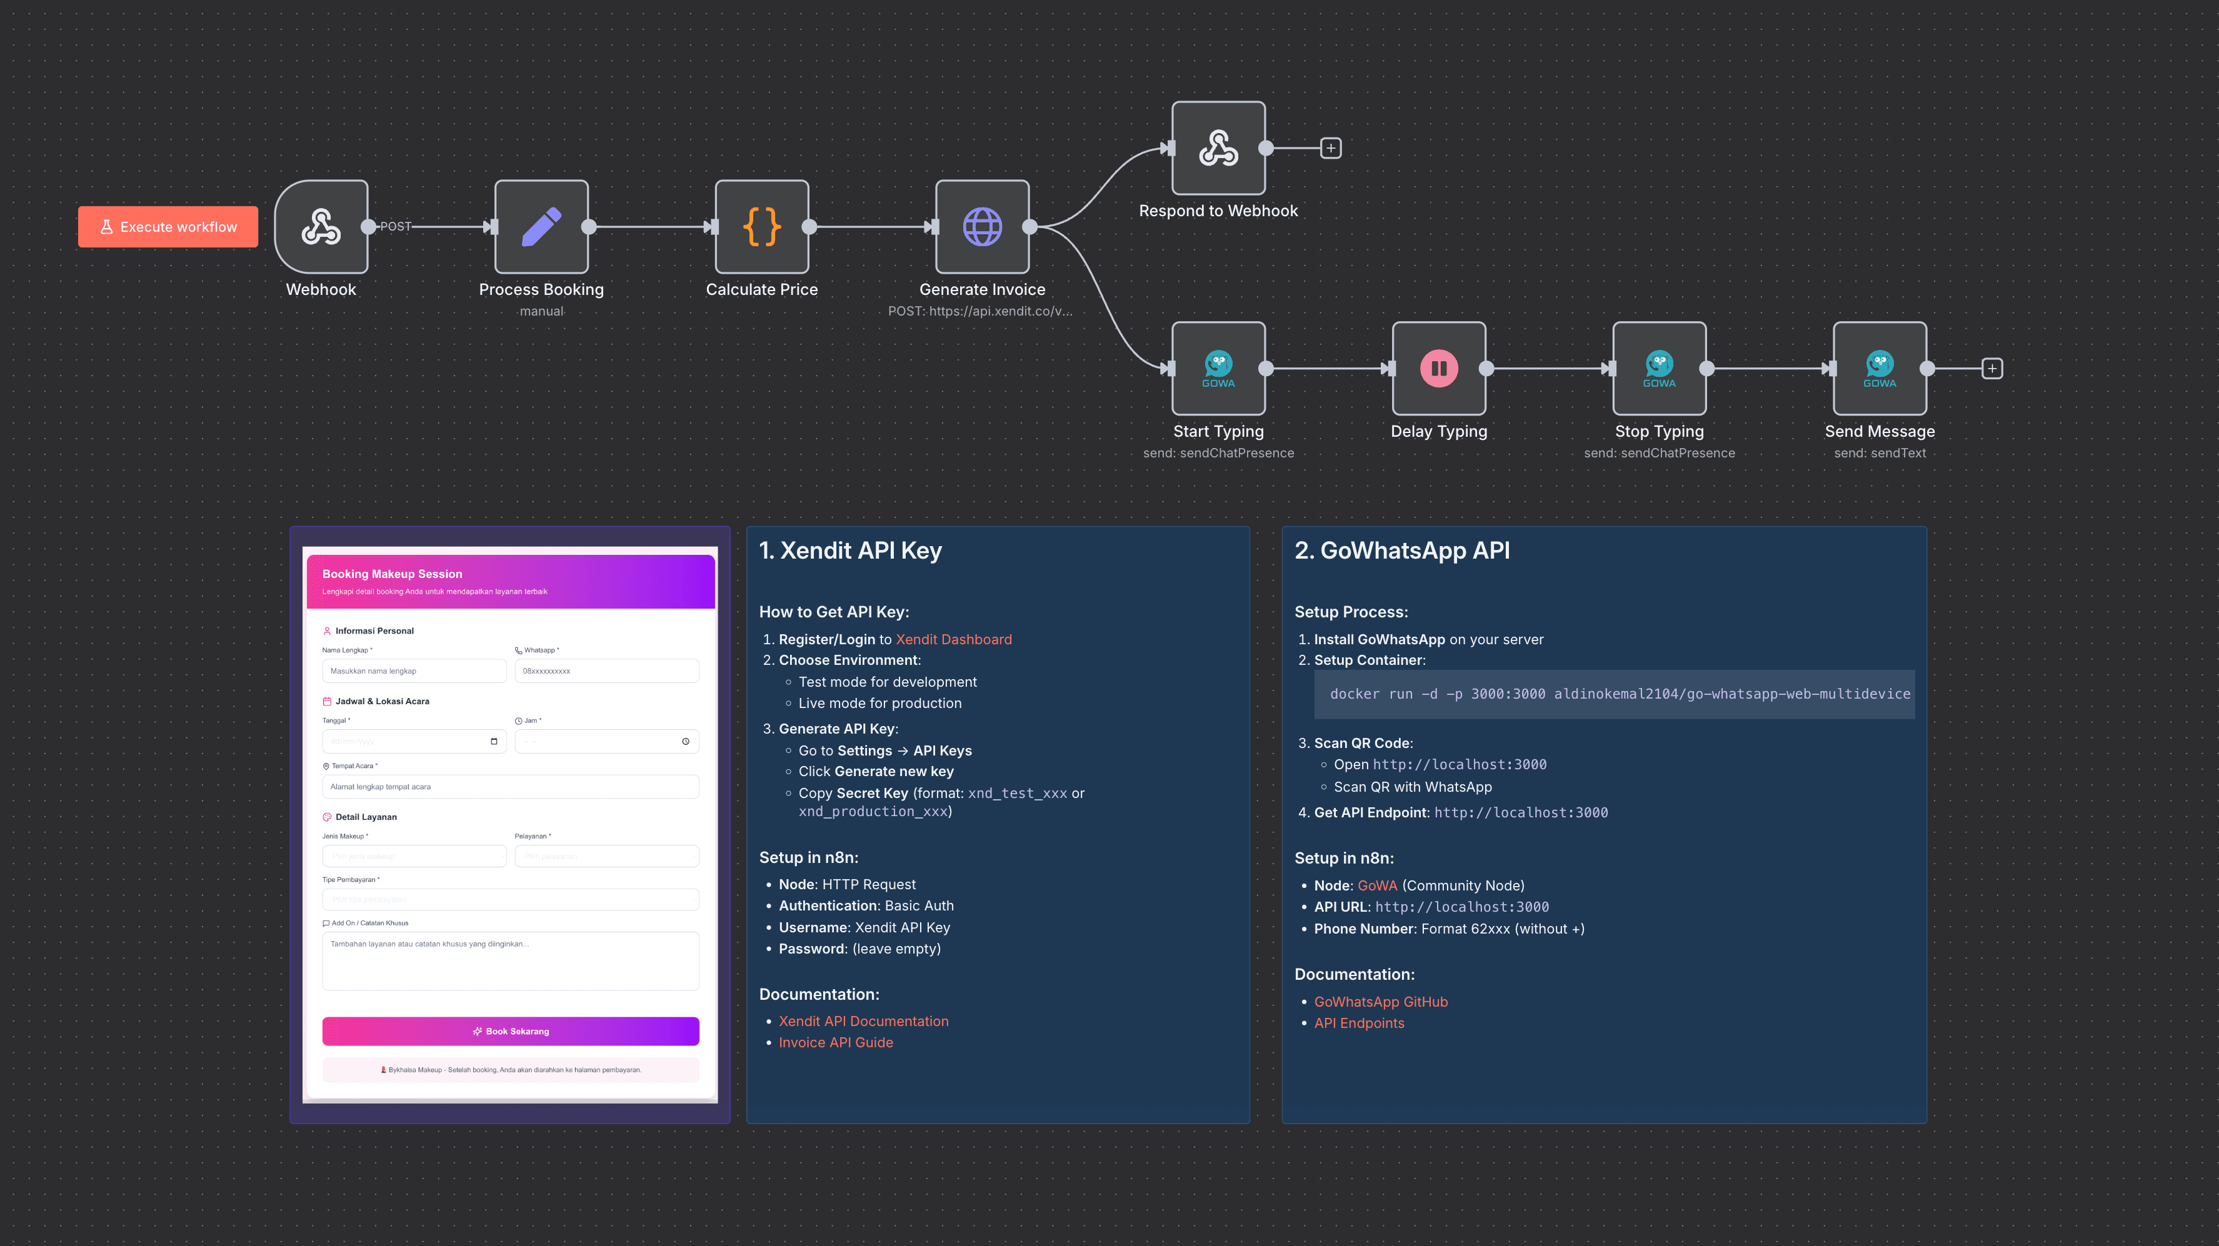The image size is (2219, 1246).
Task: Click the Add On catatan khusus textarea
Action: click(x=511, y=961)
